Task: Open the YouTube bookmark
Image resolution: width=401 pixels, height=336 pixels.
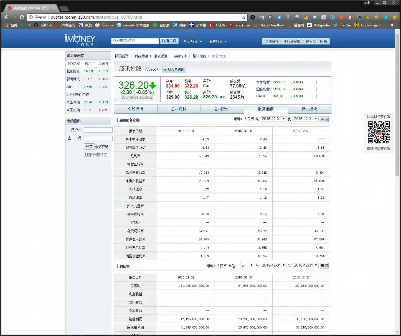Action: [239, 25]
